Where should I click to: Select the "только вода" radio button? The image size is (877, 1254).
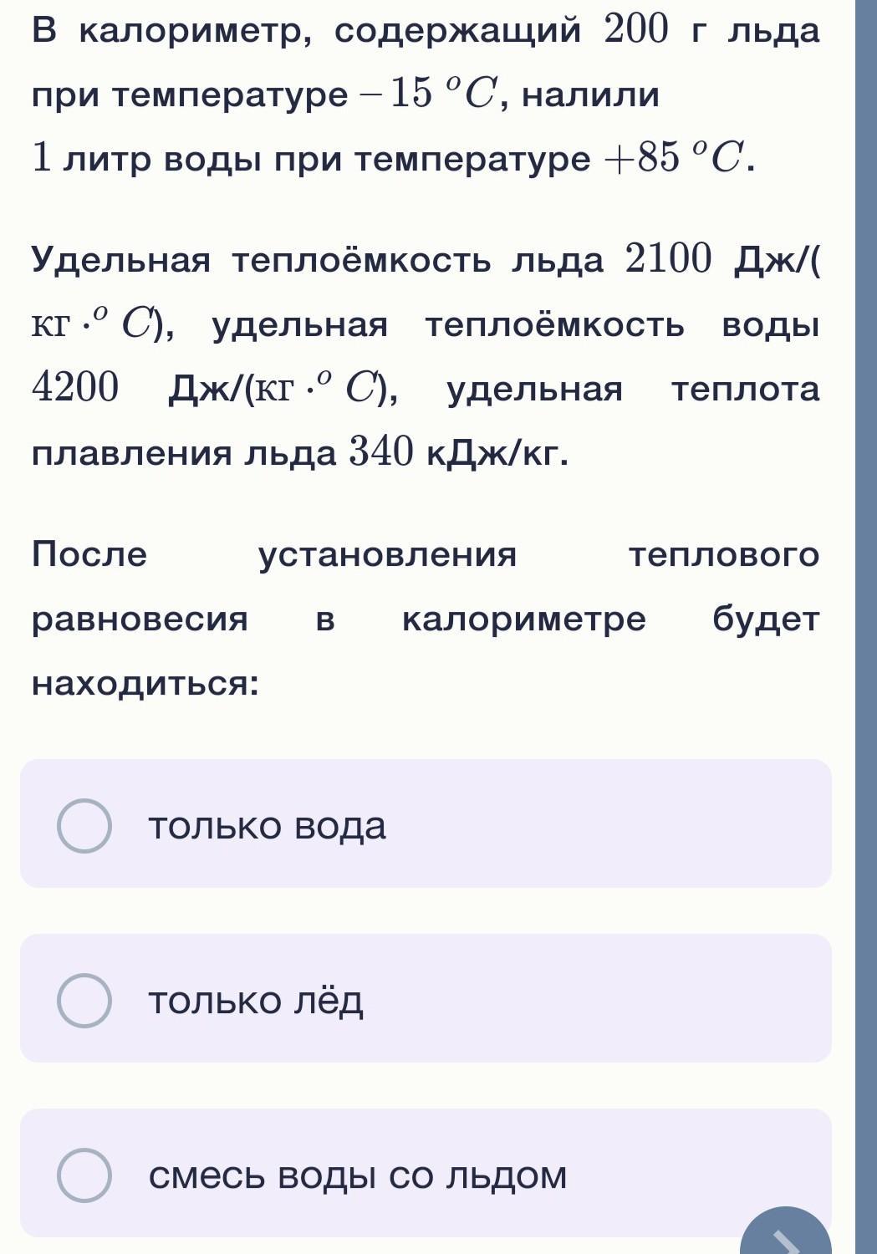click(84, 825)
